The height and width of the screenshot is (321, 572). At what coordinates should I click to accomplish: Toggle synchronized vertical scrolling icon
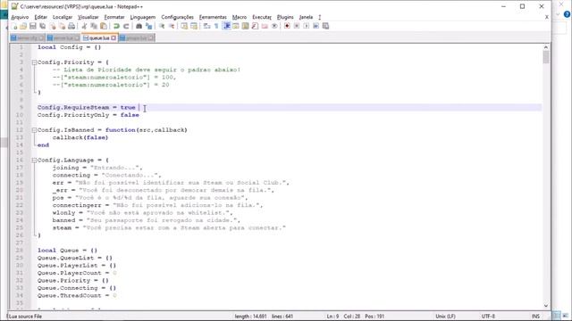(184, 26)
